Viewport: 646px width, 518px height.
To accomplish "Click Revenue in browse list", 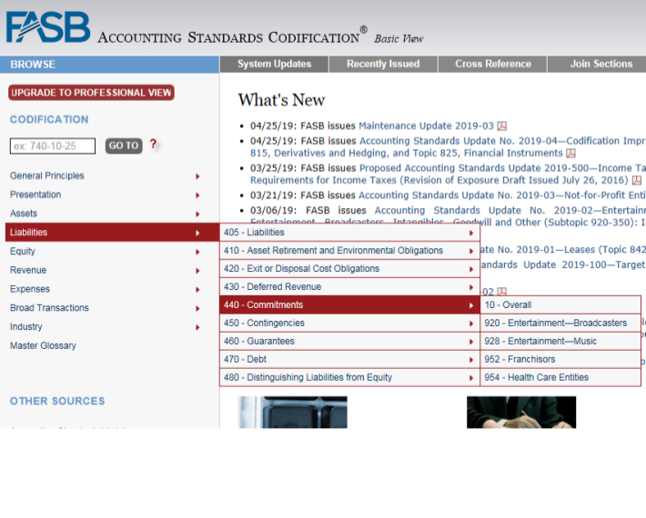I will (x=28, y=270).
